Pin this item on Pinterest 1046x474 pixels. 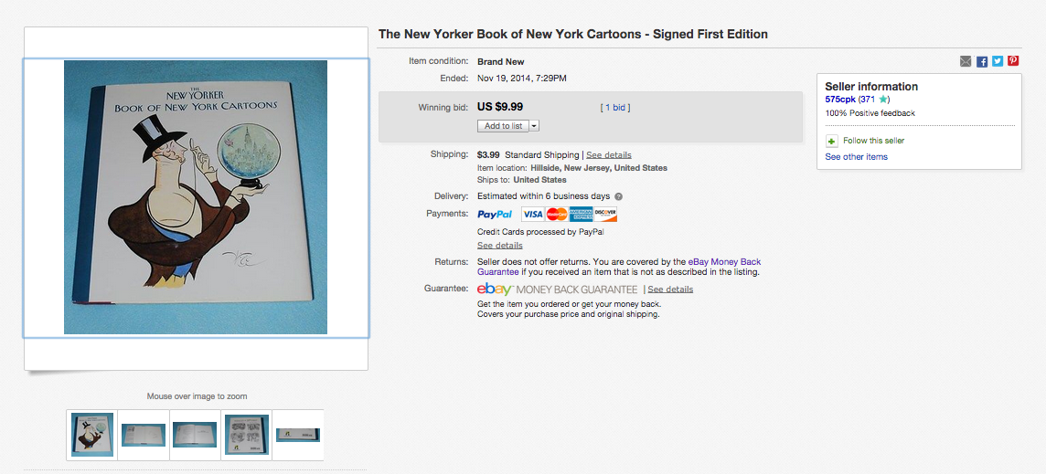1013,61
